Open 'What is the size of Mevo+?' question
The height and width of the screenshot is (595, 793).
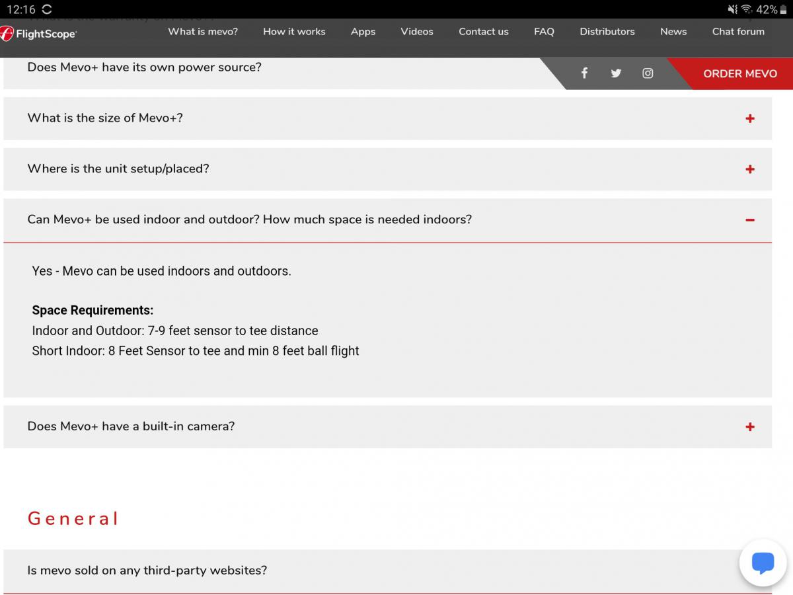(387, 118)
